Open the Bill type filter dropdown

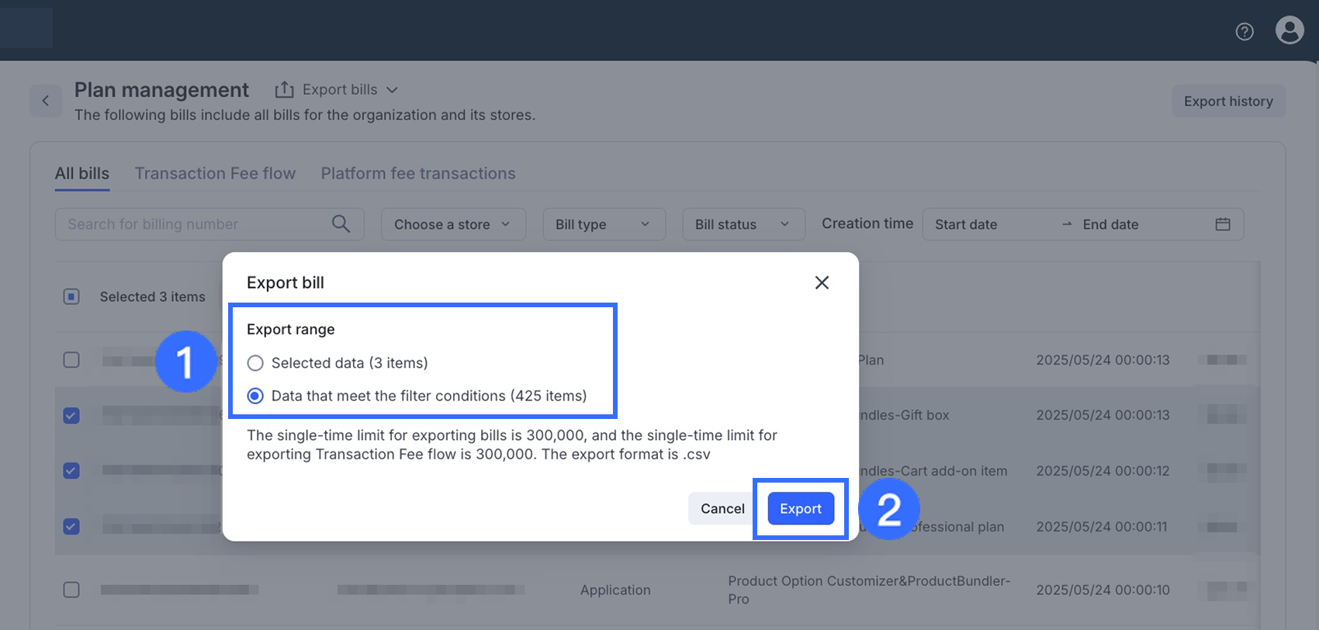pos(604,224)
